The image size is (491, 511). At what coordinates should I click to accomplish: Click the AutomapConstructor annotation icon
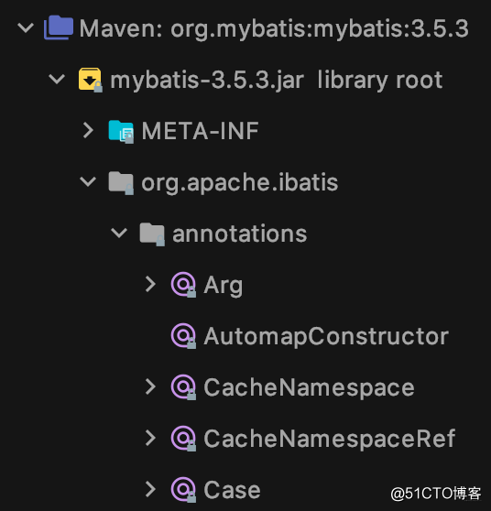(x=183, y=336)
